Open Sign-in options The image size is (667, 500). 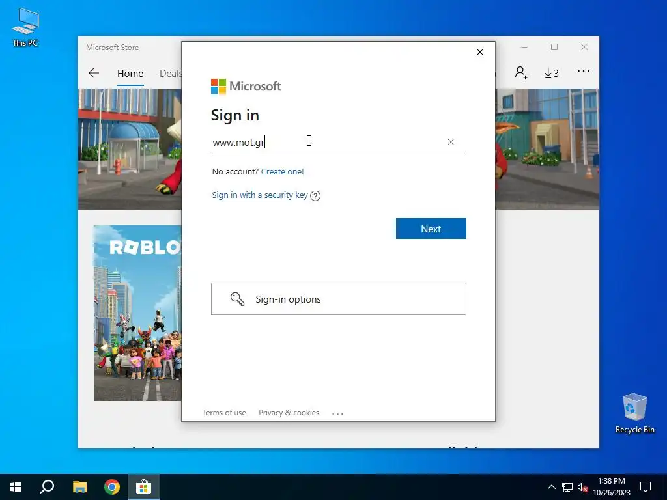coord(339,299)
